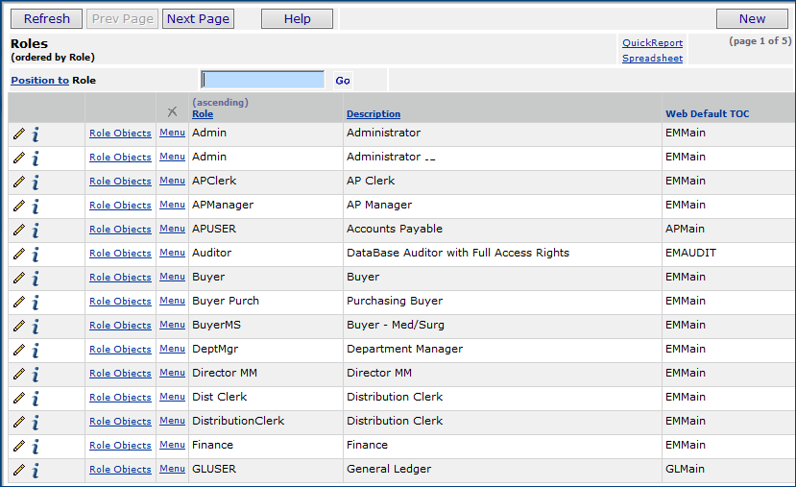The image size is (796, 487).
Task: Open the Menu link for Dist Clerk
Action: tap(172, 397)
